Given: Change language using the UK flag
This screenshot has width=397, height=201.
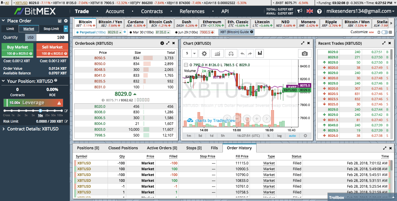Looking at the screenshot, I should [310, 11].
